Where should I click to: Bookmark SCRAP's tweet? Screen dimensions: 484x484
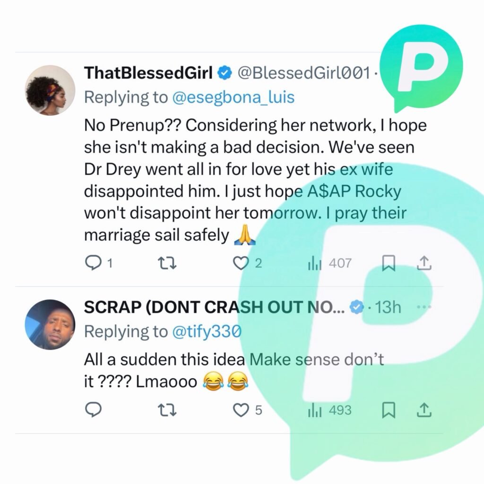[x=388, y=410]
